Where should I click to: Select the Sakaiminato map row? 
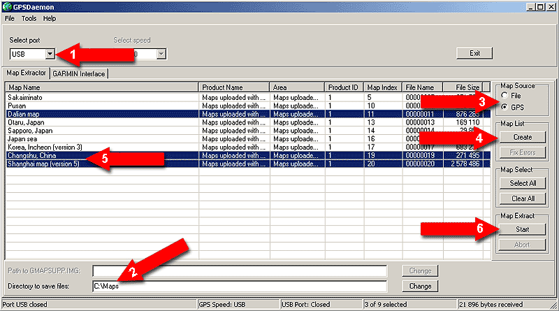tap(248, 97)
